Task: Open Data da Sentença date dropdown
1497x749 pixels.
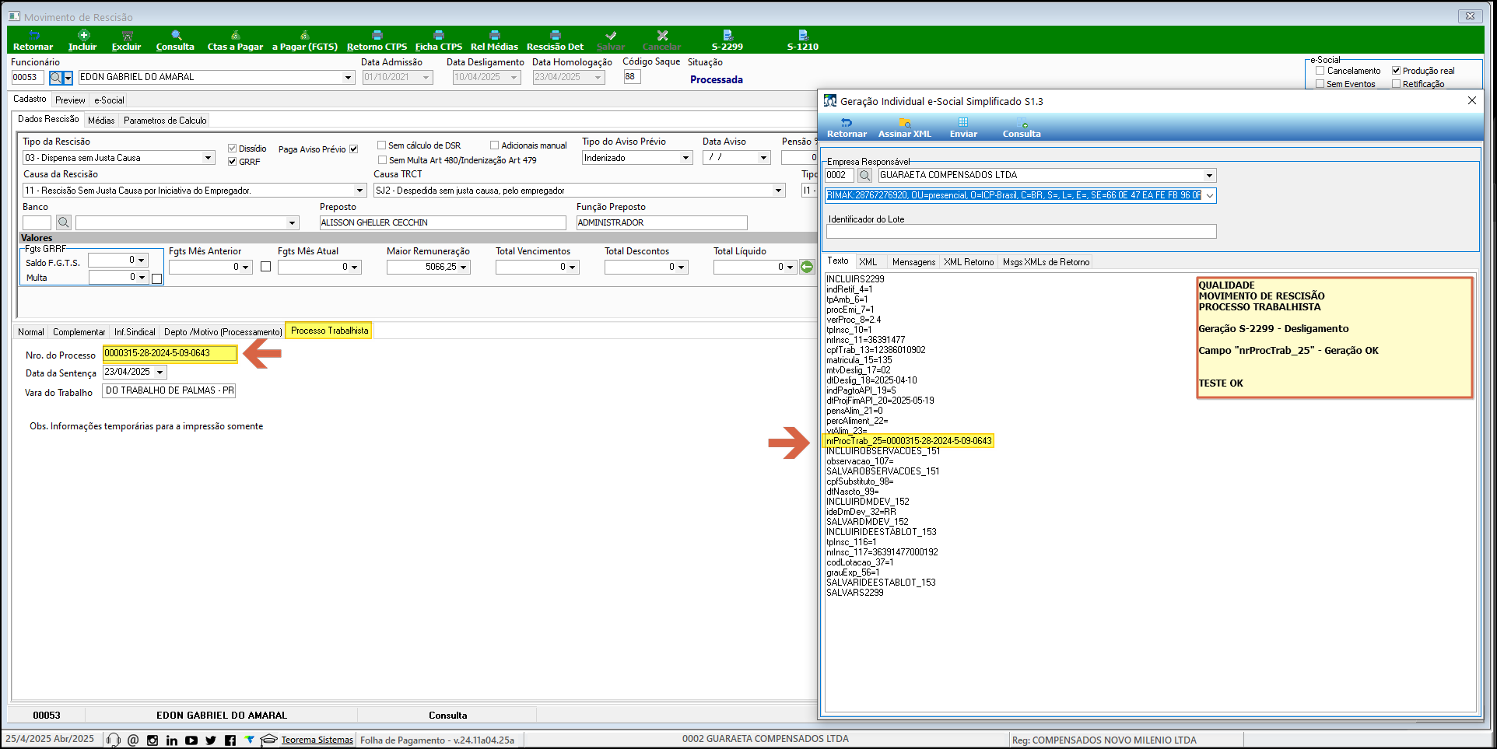Action: [x=160, y=373]
